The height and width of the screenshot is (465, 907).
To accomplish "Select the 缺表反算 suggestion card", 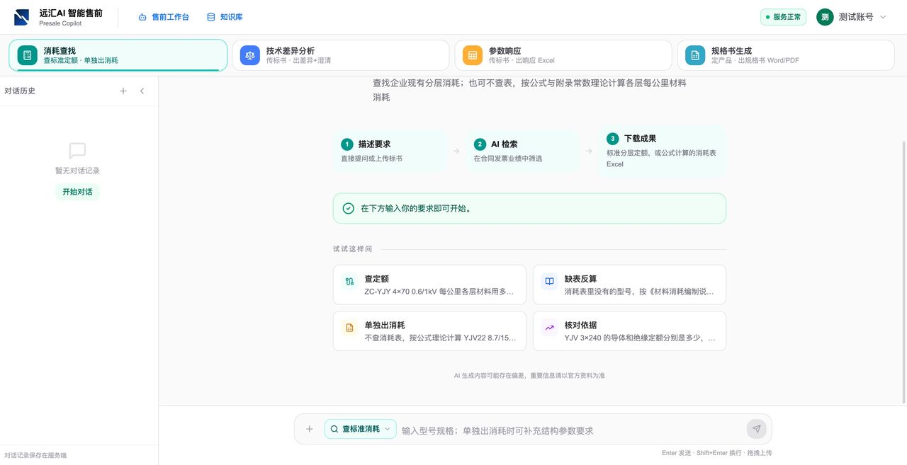I will pos(629,285).
